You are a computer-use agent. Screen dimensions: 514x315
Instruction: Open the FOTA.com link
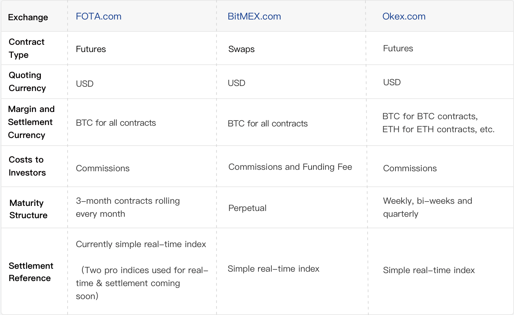click(98, 17)
